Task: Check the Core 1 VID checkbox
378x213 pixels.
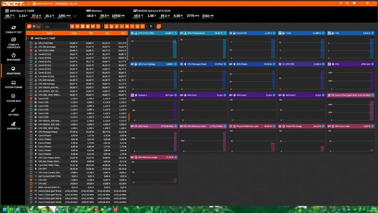Action: pos(31,102)
